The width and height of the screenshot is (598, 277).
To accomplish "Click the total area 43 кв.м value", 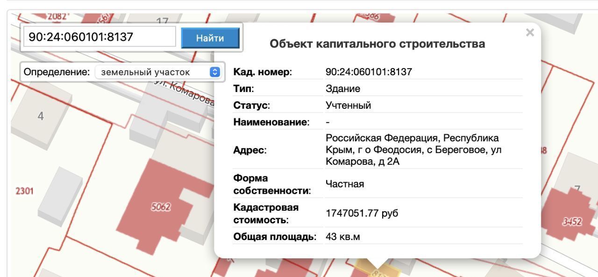I will click(342, 237).
